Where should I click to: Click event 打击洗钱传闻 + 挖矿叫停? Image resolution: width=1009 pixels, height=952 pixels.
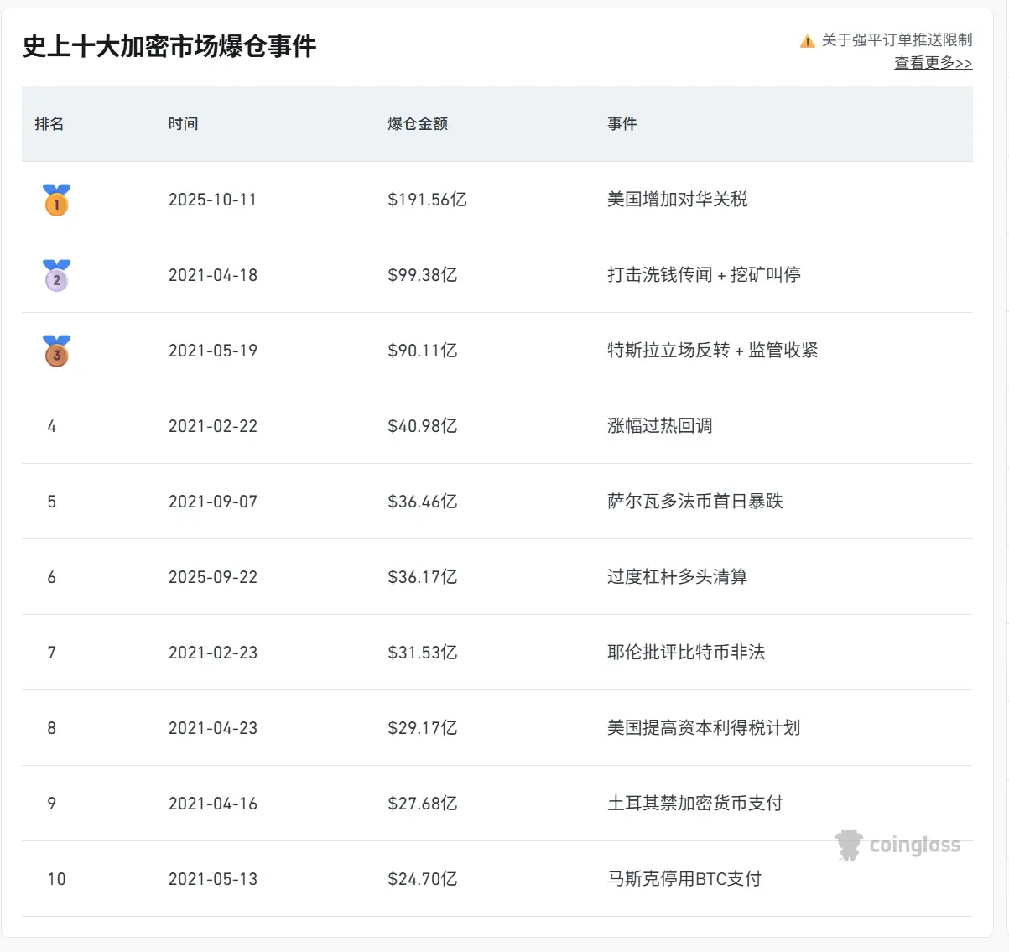[x=705, y=275]
